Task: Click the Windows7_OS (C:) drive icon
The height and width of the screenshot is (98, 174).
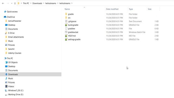Action: click(6, 90)
